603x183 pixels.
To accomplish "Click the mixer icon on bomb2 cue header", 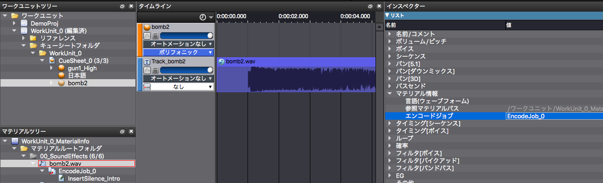I will [x=155, y=36].
